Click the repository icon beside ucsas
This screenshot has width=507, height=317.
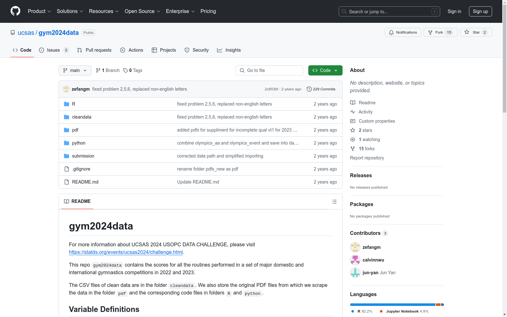[x=13, y=33]
